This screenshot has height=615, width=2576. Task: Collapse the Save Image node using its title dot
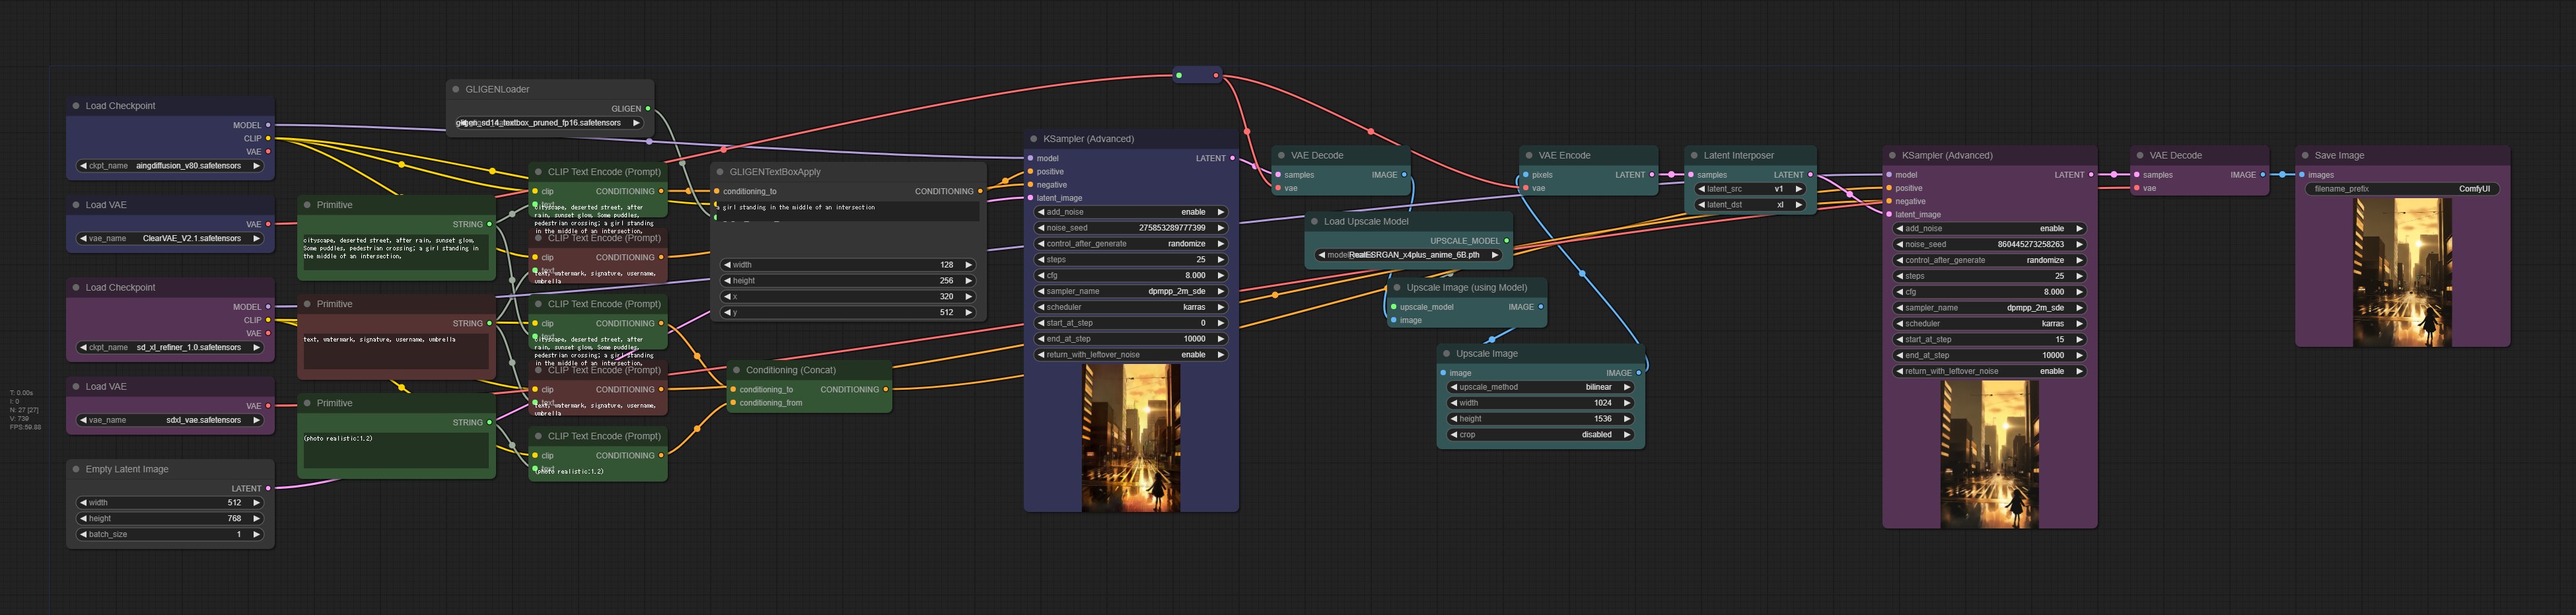click(x=2305, y=156)
